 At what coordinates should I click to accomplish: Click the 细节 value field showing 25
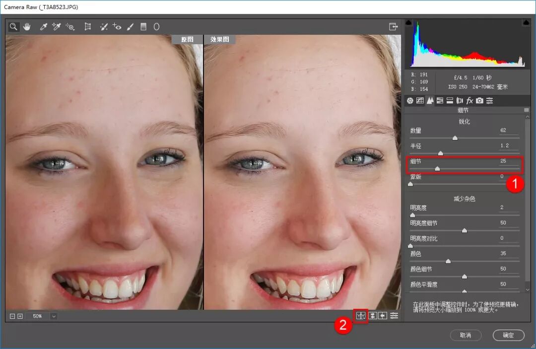508,161
